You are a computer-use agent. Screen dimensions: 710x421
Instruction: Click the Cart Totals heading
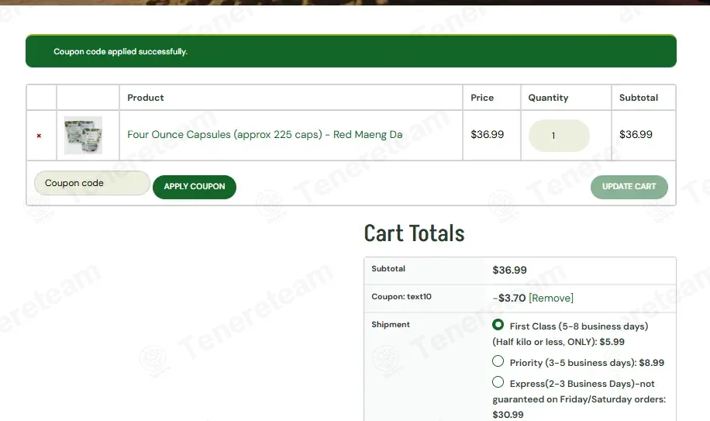(x=415, y=233)
